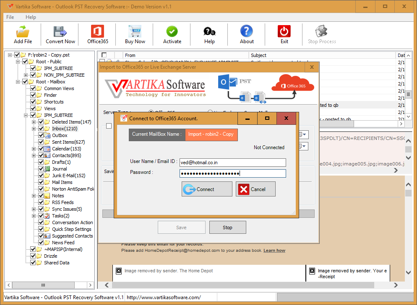Image resolution: width=417 pixels, height=305 pixels.
Task: Click the Outbox folder icon
Action: click(x=47, y=135)
